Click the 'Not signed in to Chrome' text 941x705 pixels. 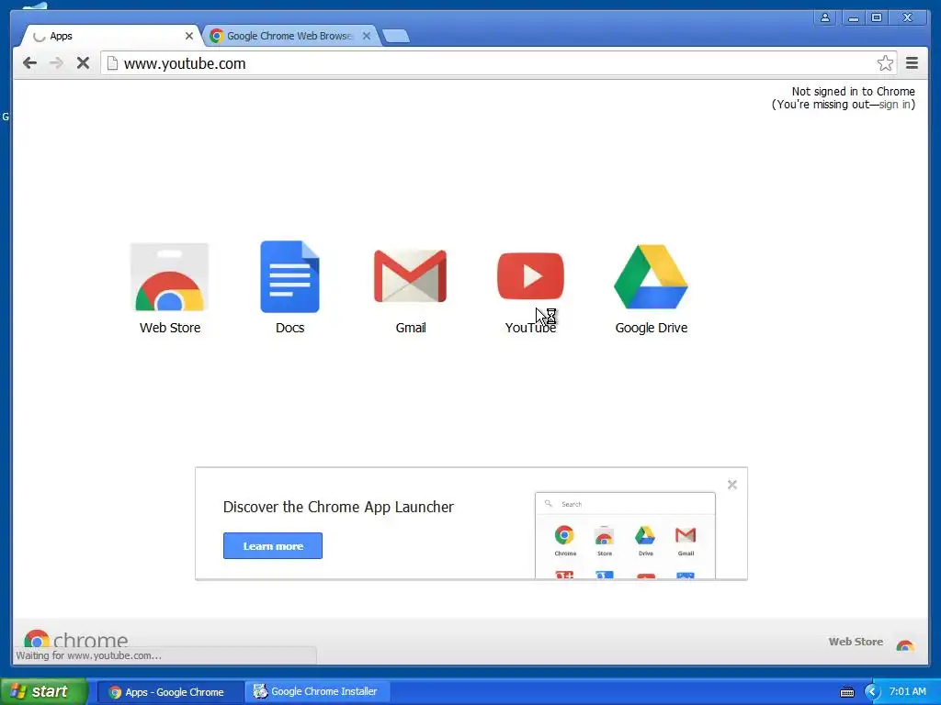coord(853,91)
